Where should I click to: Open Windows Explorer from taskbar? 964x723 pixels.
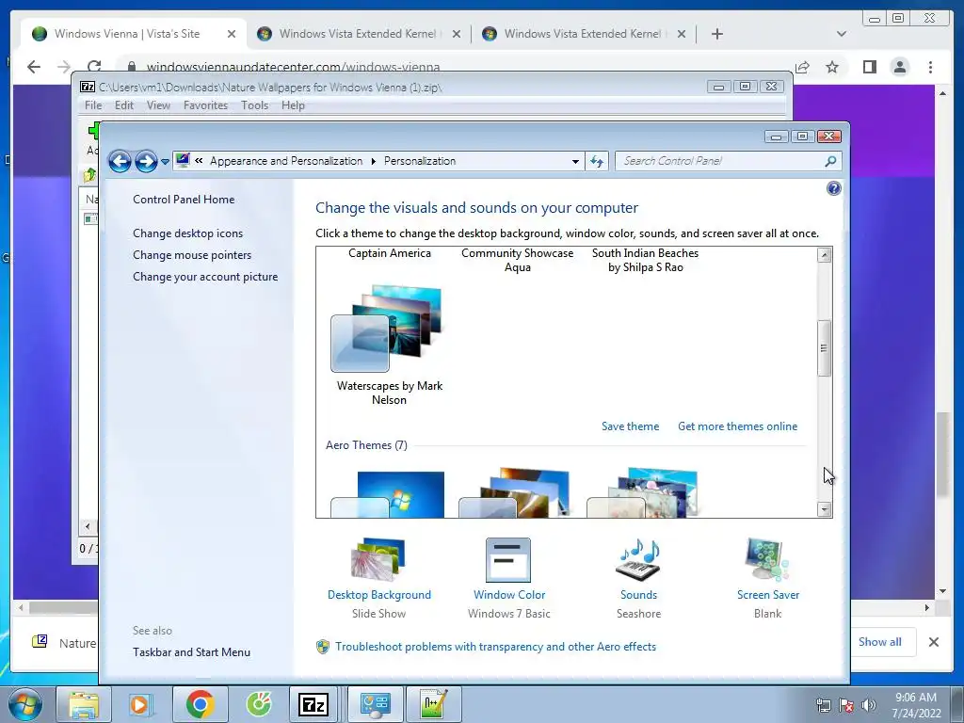[84, 704]
